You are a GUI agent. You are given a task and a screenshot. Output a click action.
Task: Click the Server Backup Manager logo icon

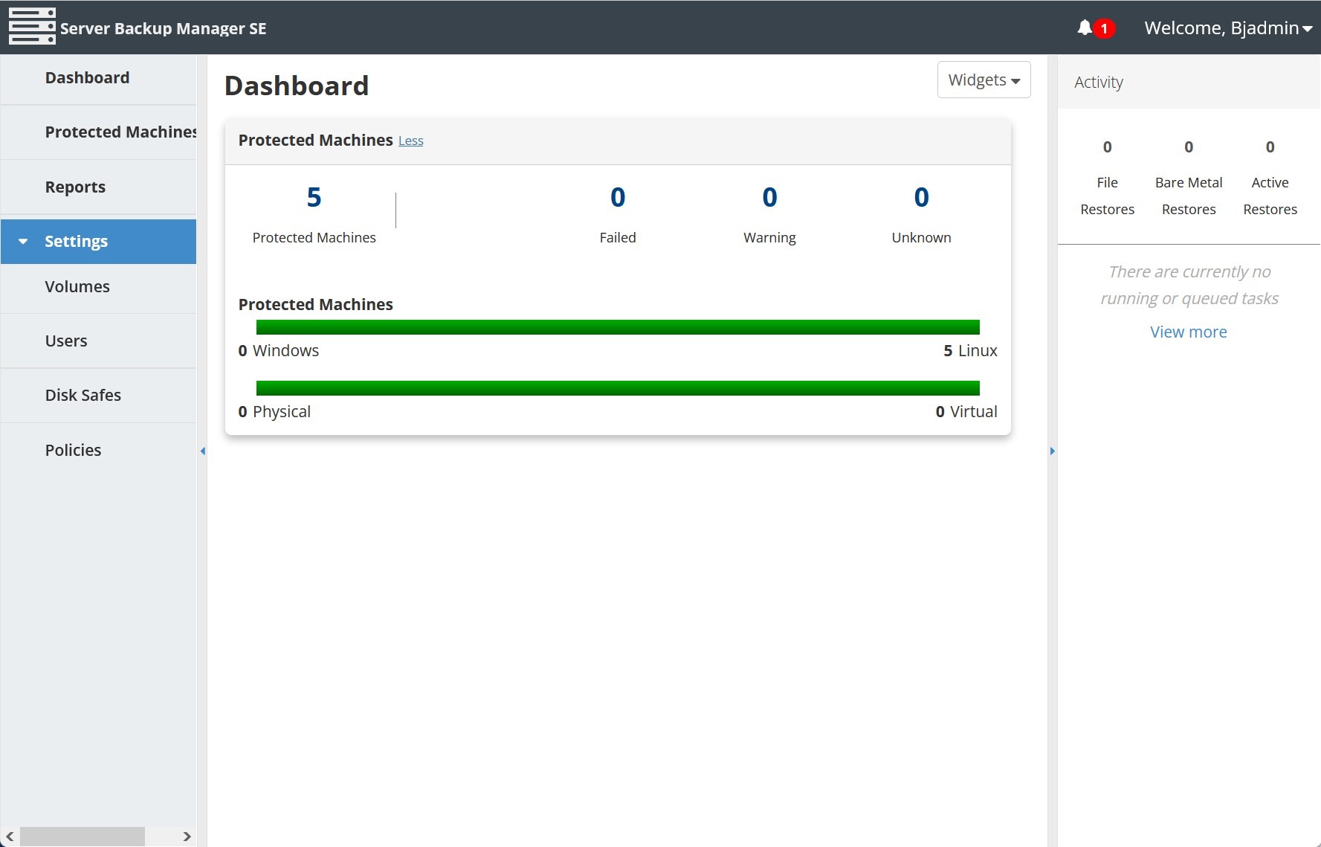coord(32,27)
